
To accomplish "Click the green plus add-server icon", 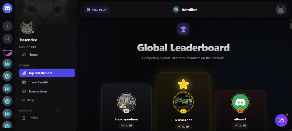I will 7,26.
